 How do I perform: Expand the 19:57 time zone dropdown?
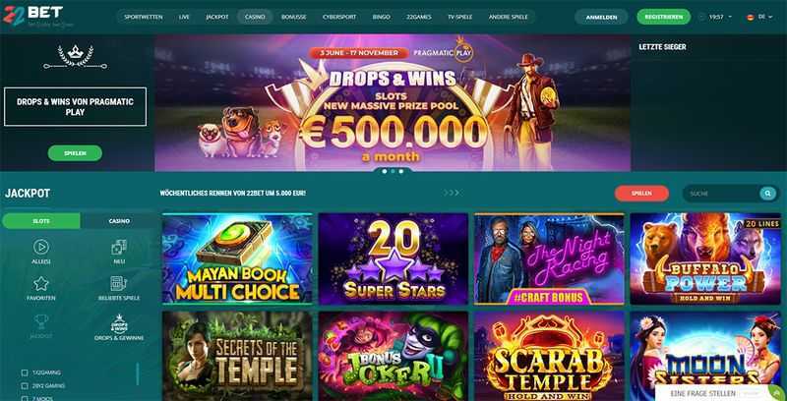(x=716, y=17)
